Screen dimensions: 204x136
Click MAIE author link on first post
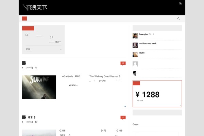29,68
